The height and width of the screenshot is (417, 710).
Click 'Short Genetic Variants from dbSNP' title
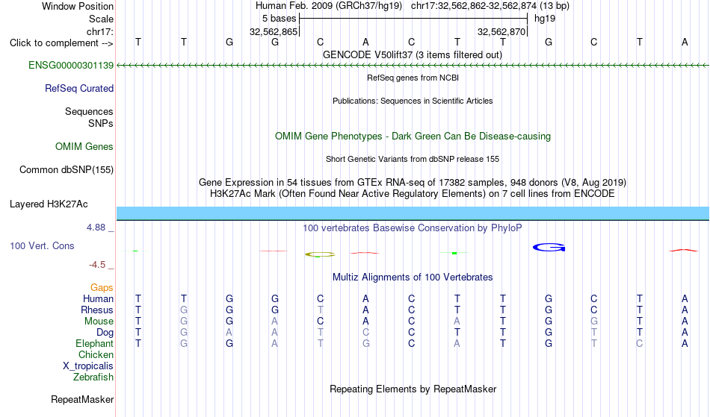pos(413,160)
